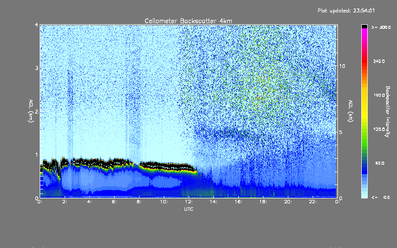397x248 pixels.
Task: Click the "Ceilometer Backscatter 4km" plot title
Action: [x=188, y=21]
